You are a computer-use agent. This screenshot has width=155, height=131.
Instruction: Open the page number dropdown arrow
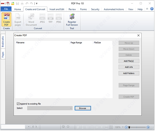click(x=29, y=127)
